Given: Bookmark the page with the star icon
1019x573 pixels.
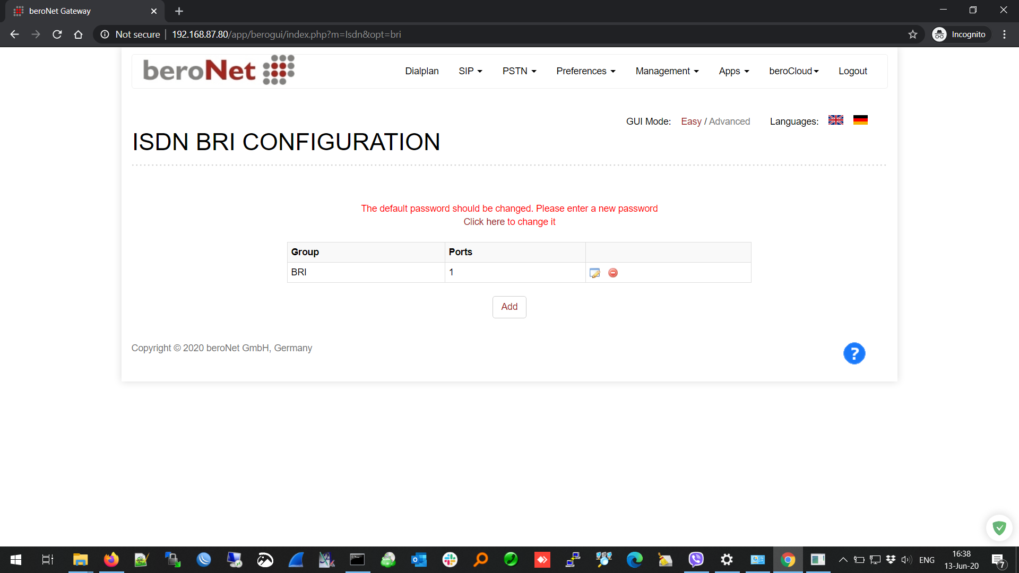Looking at the screenshot, I should tap(912, 34).
